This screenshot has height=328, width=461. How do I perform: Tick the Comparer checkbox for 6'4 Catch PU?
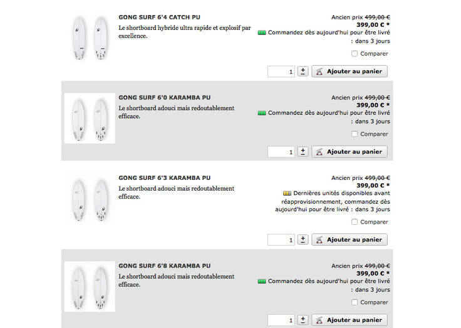coord(355,54)
